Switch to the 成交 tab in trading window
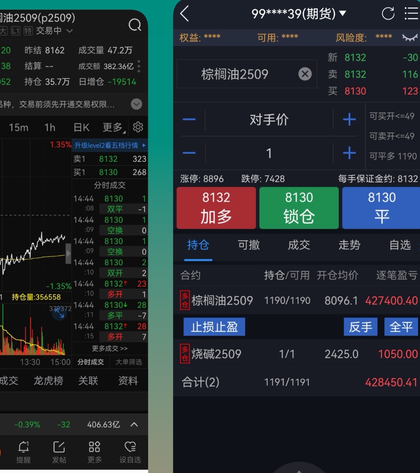This screenshot has width=420, height=473. [x=299, y=245]
